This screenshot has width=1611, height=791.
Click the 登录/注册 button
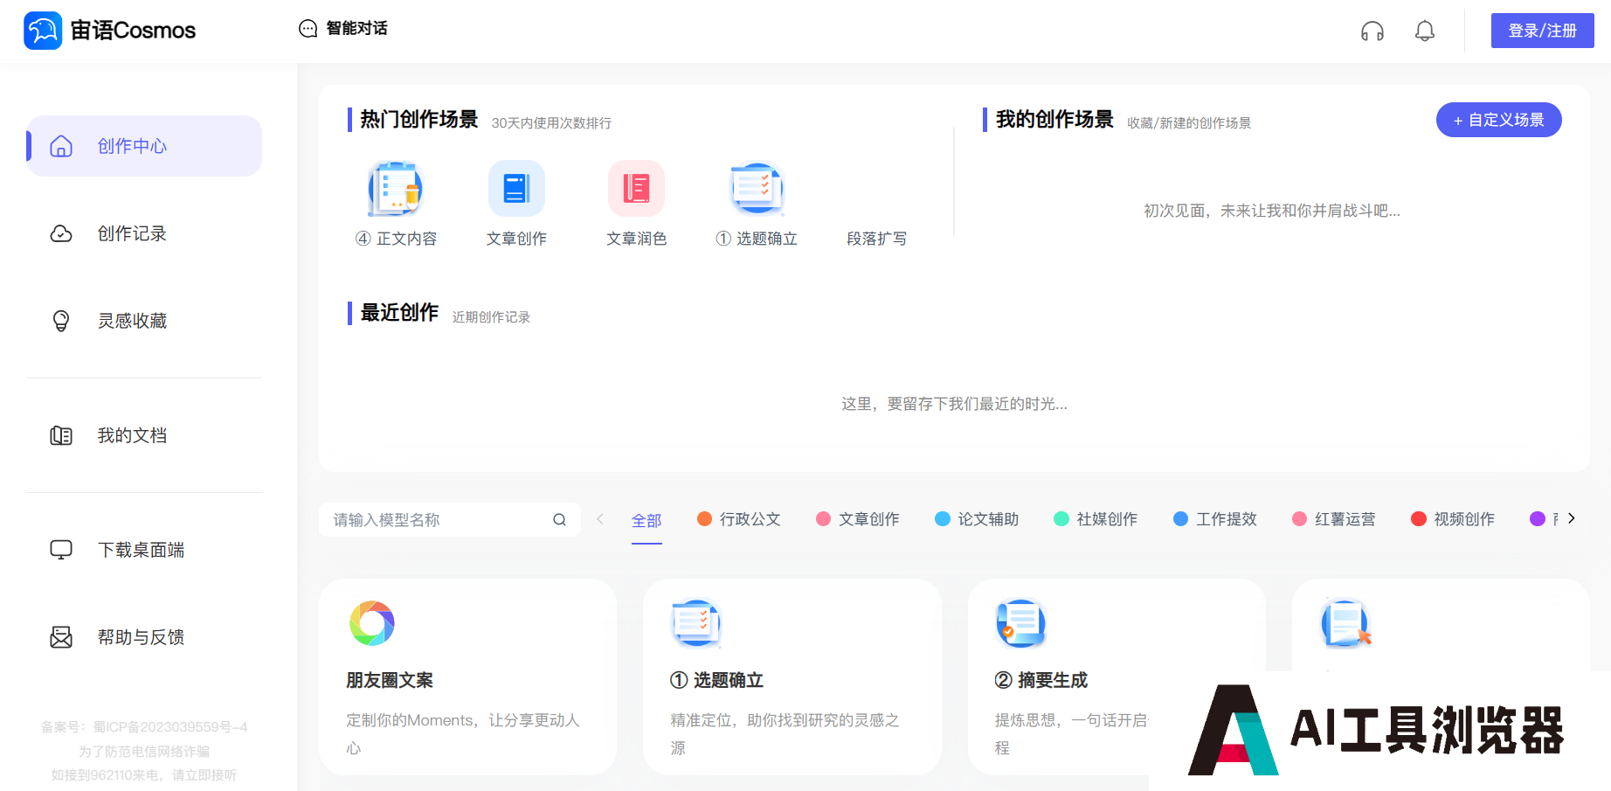coord(1542,31)
